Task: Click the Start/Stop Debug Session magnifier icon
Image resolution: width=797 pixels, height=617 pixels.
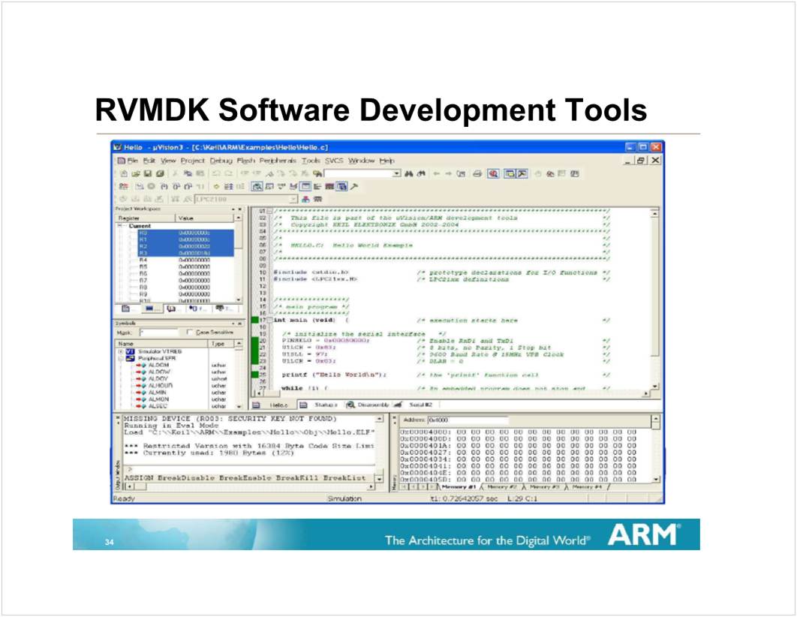Action: (x=494, y=173)
